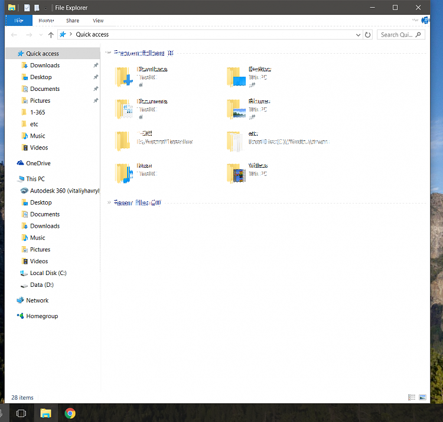Open the recent locations dropdown arrow
Image resolution: width=443 pixels, height=422 pixels.
(x=41, y=35)
